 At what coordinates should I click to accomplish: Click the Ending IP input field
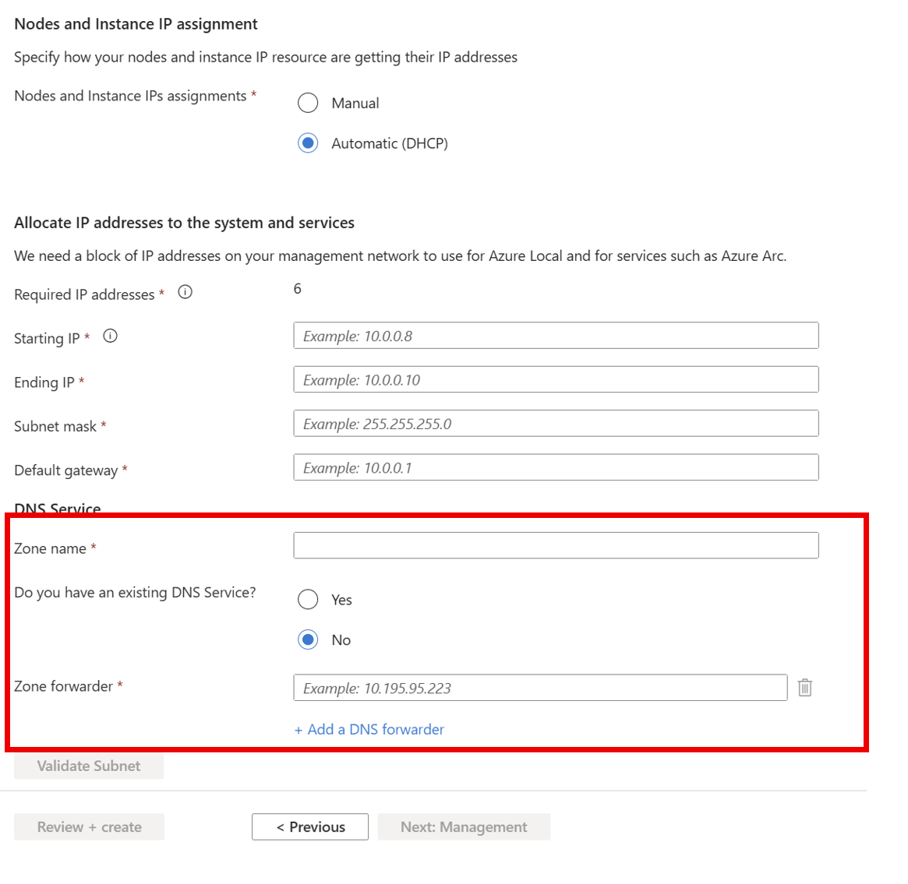click(x=556, y=379)
